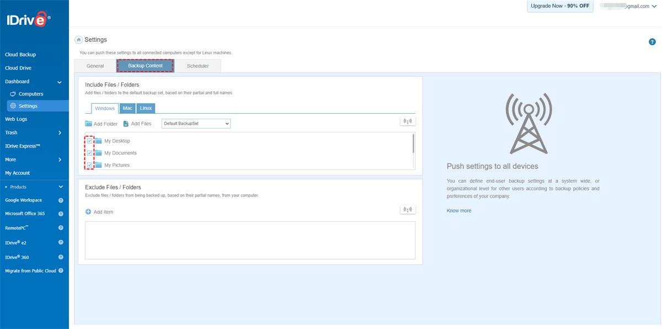
Task: Click the My Documents folder name
Action: point(120,153)
